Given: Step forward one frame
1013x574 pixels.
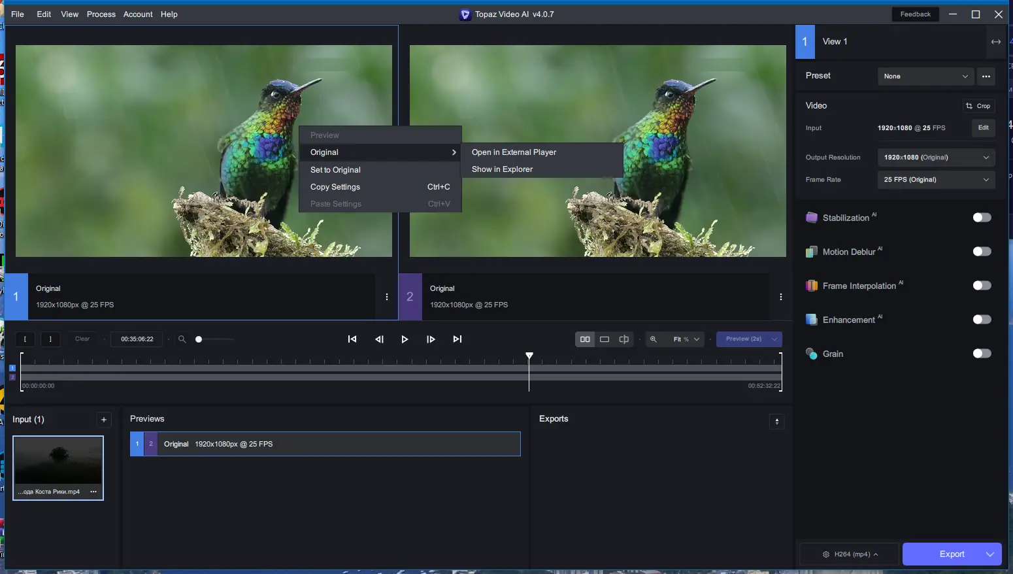Looking at the screenshot, I should [431, 339].
